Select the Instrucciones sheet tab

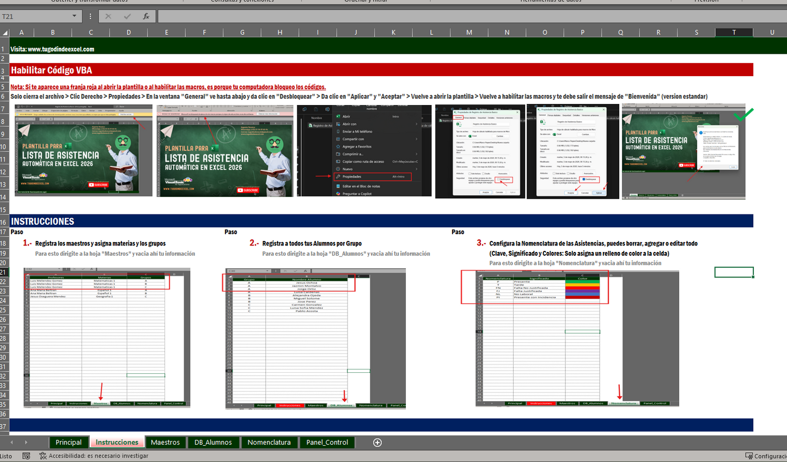(117, 442)
